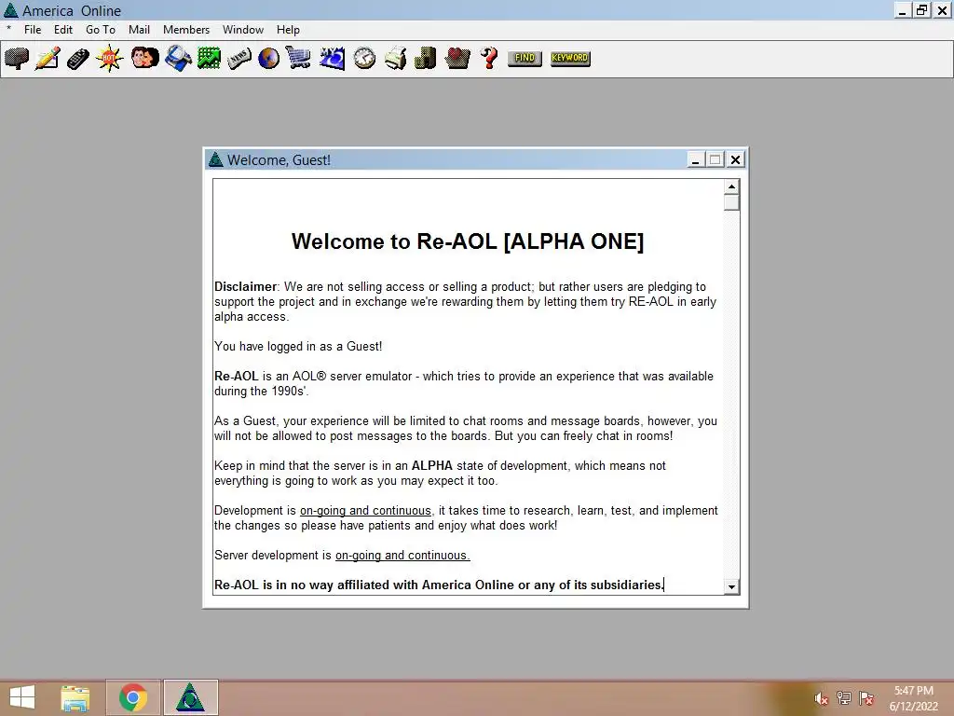This screenshot has height=716, width=954.
Task: Click the 5:47 PM taskbar clock
Action: (x=914, y=691)
